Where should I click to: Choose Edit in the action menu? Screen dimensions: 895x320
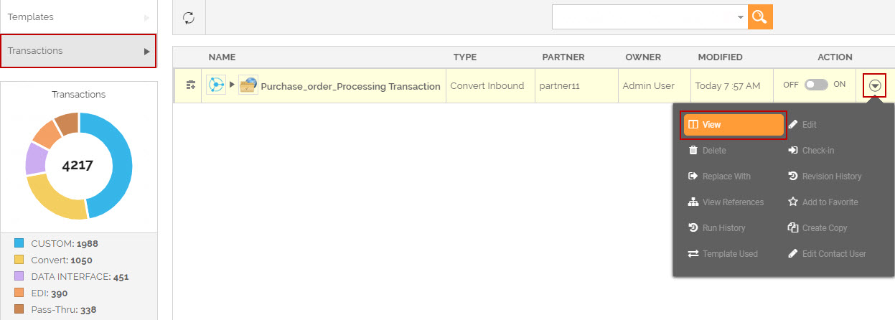coord(809,125)
